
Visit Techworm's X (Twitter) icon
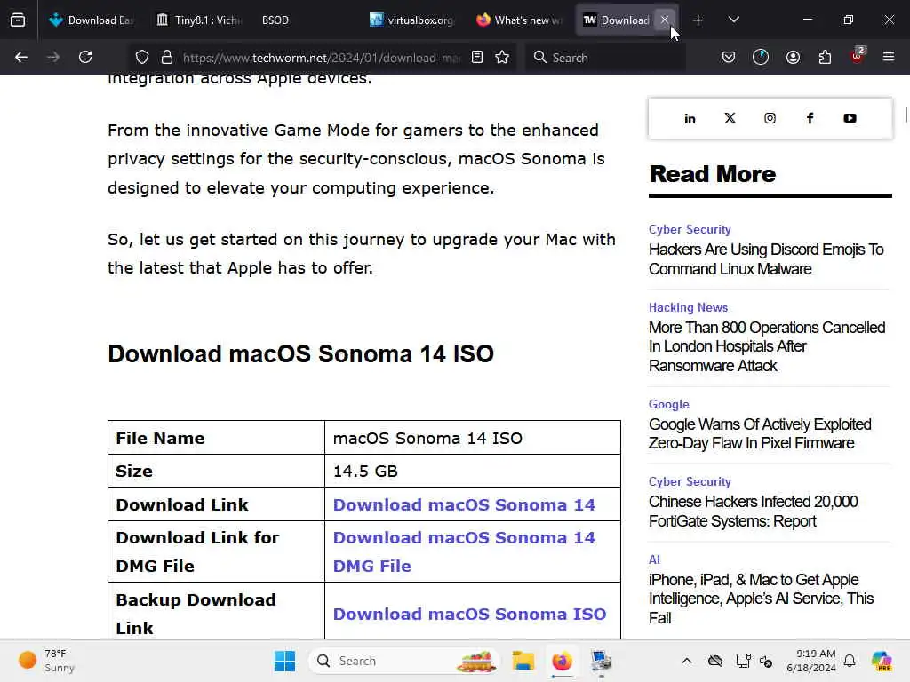click(x=730, y=118)
